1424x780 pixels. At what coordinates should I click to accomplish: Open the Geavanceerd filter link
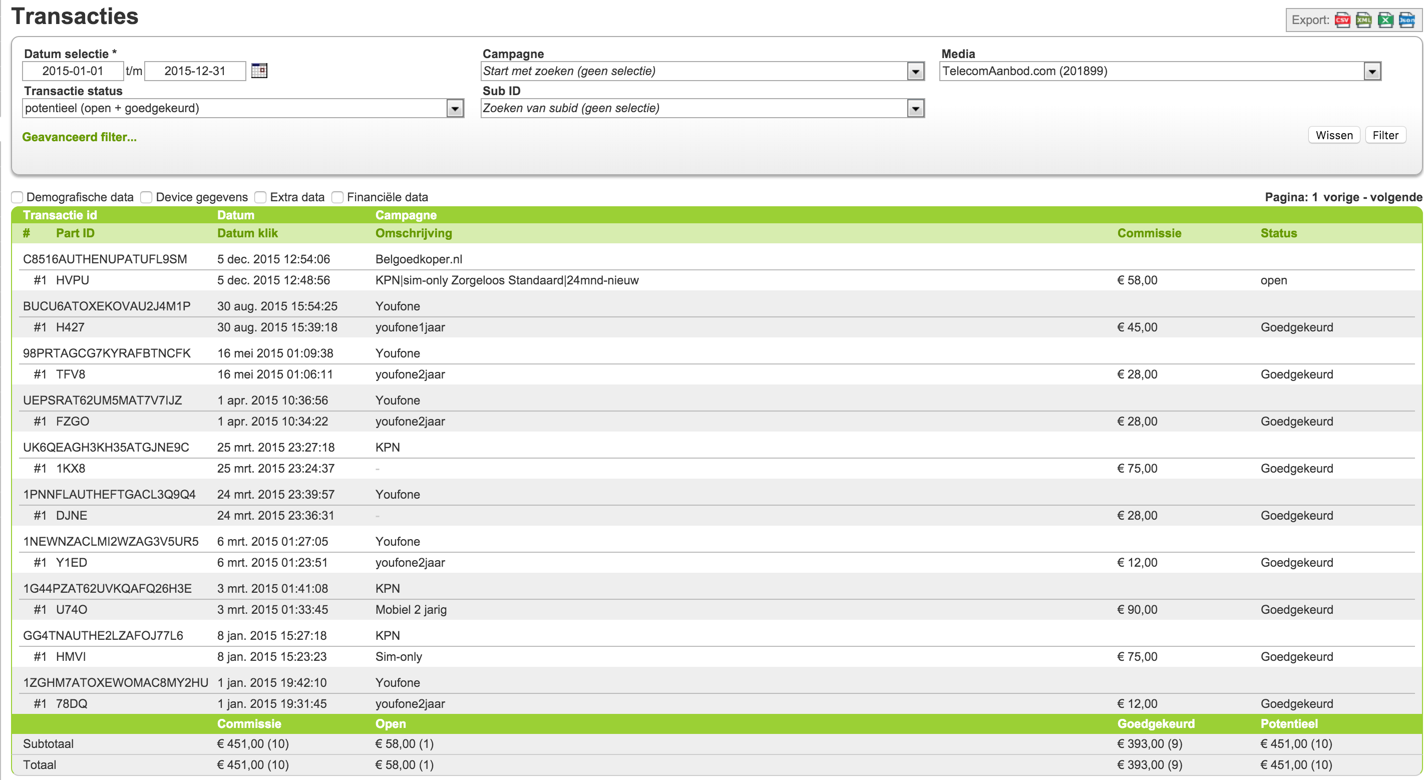click(79, 137)
